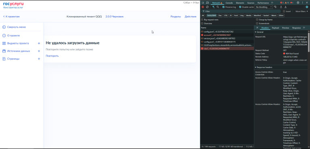The height and width of the screenshot is (149, 310).
Task: Enable Group by frame checkbox
Action: point(257,20)
